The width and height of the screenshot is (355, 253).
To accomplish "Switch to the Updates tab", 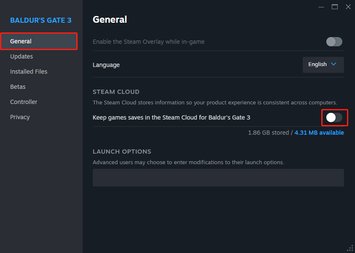I will pyautogui.click(x=22, y=56).
